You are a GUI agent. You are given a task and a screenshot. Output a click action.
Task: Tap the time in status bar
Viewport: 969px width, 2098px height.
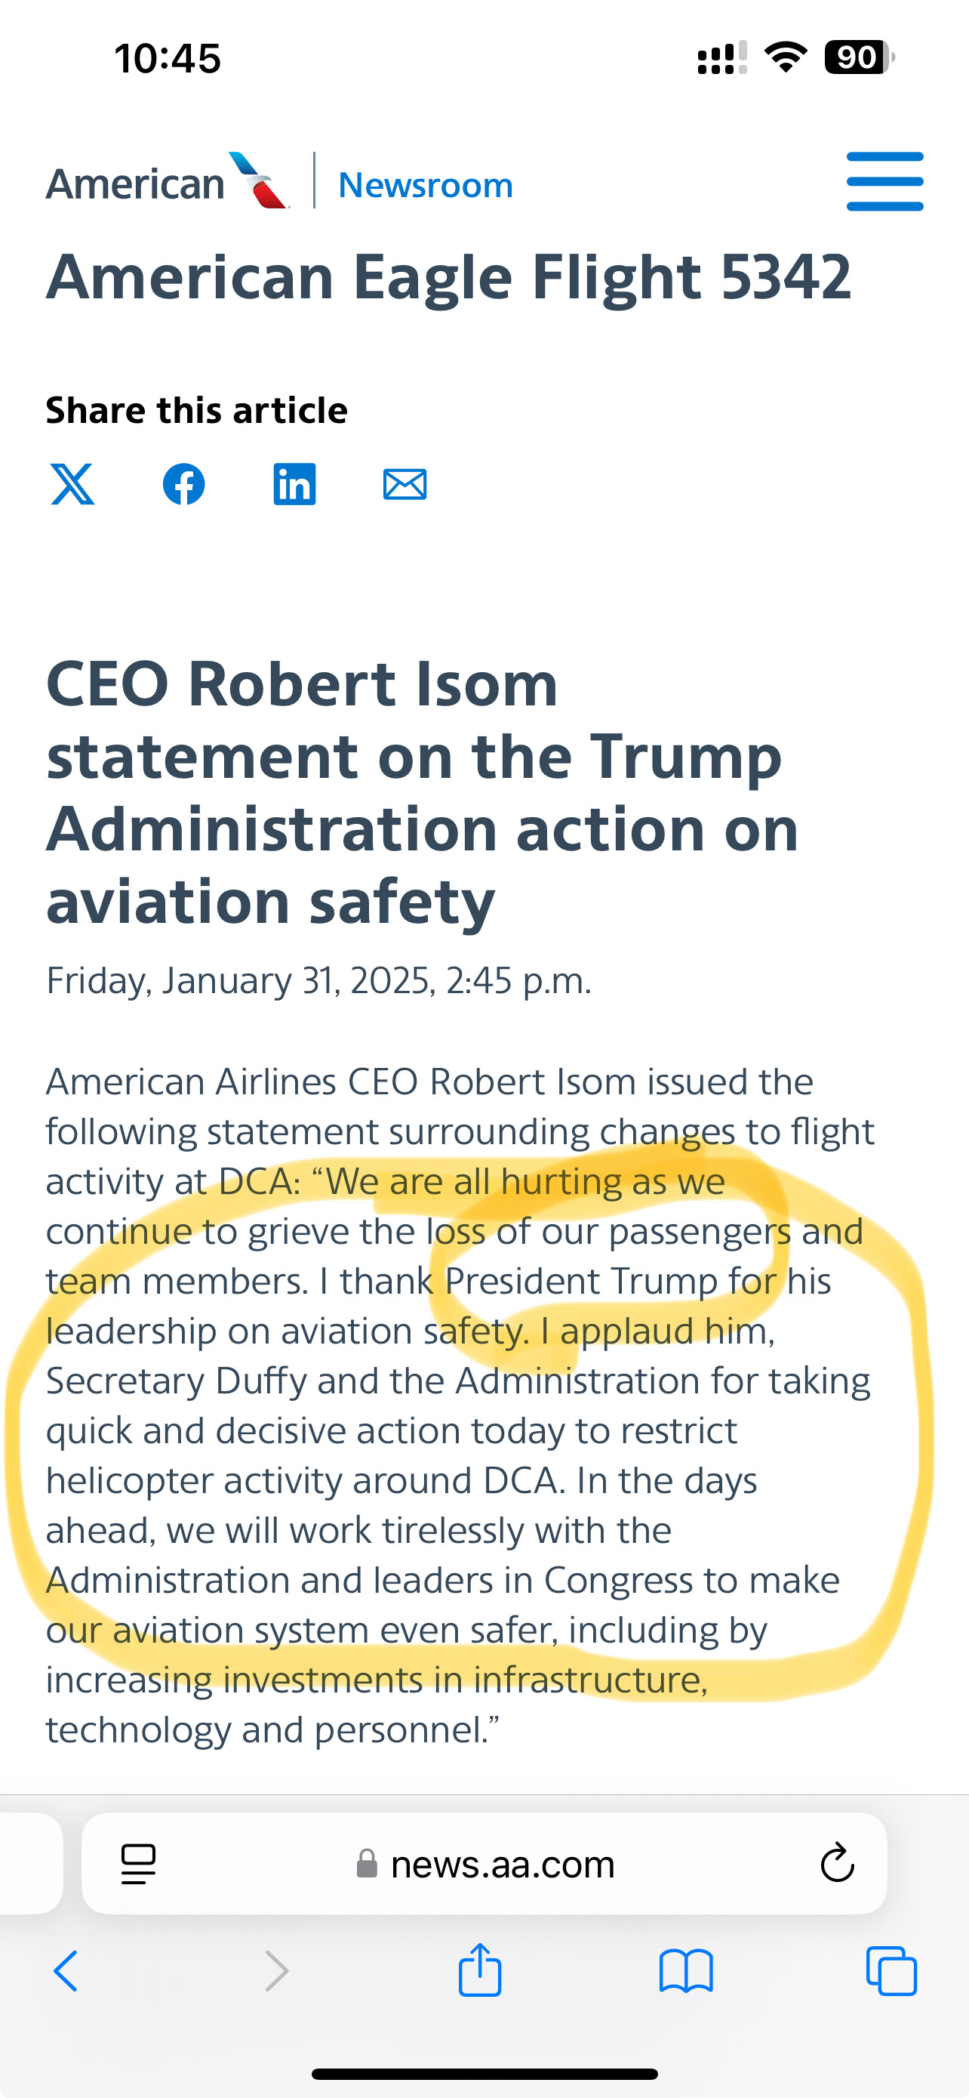click(168, 59)
